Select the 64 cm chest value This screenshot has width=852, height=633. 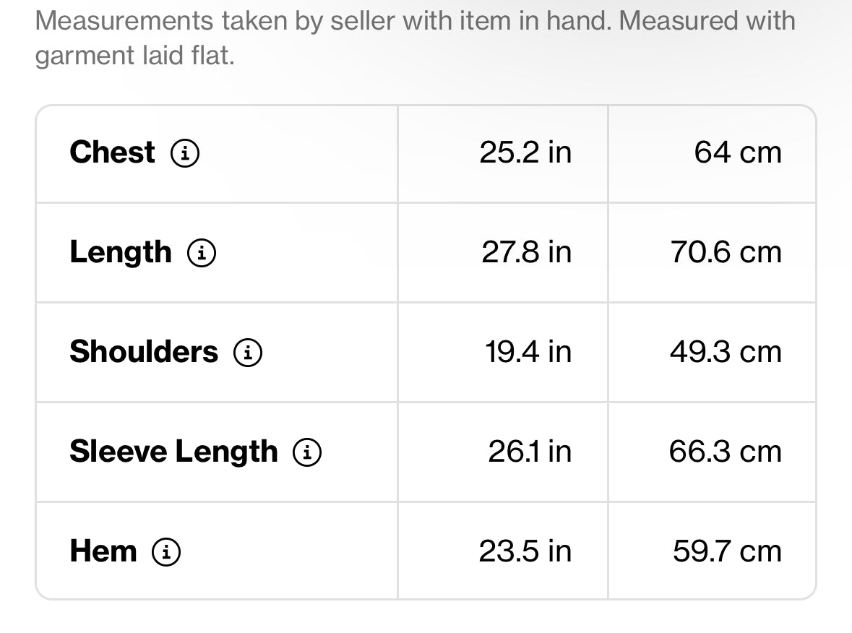(x=738, y=152)
